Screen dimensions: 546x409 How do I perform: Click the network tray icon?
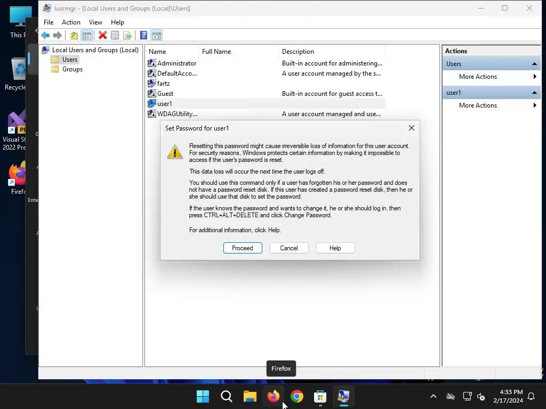click(467, 396)
